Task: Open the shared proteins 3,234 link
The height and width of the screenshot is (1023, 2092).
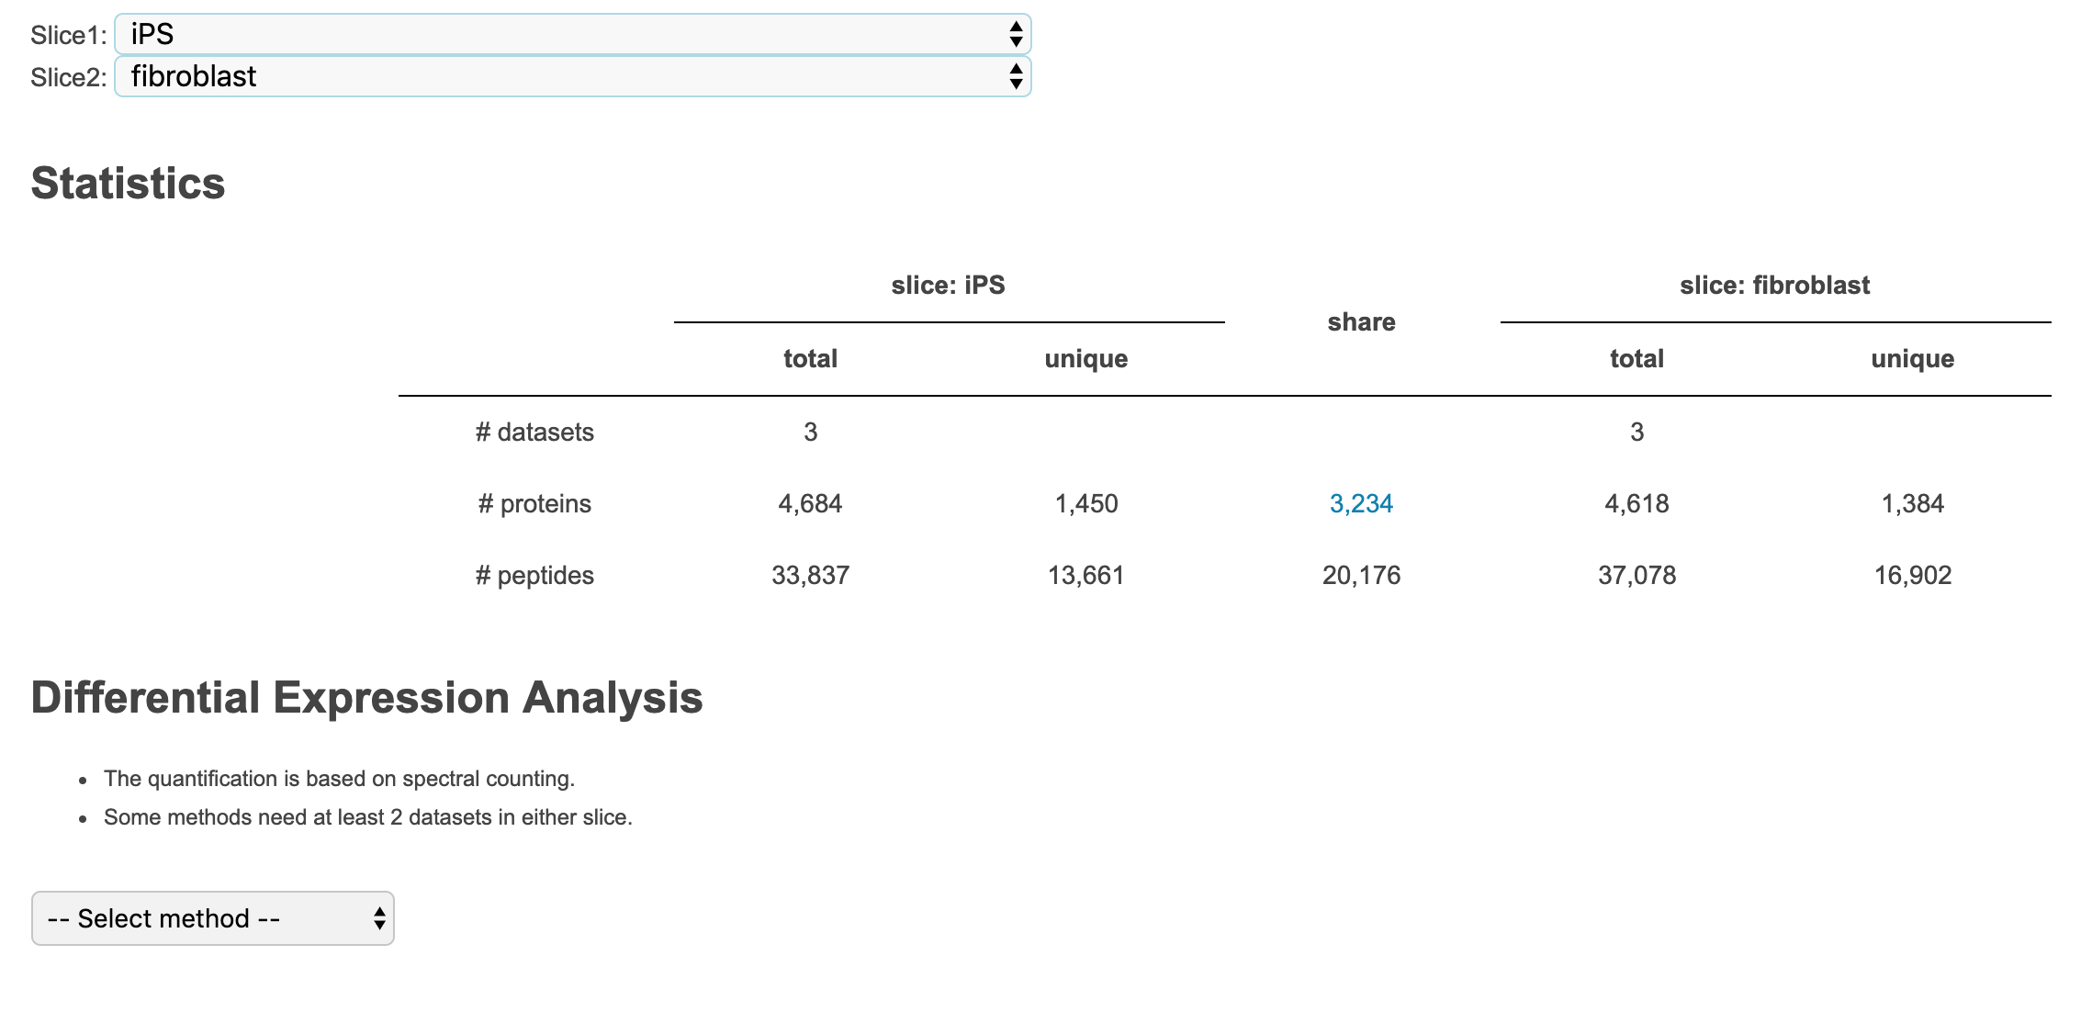Action: pyautogui.click(x=1361, y=503)
